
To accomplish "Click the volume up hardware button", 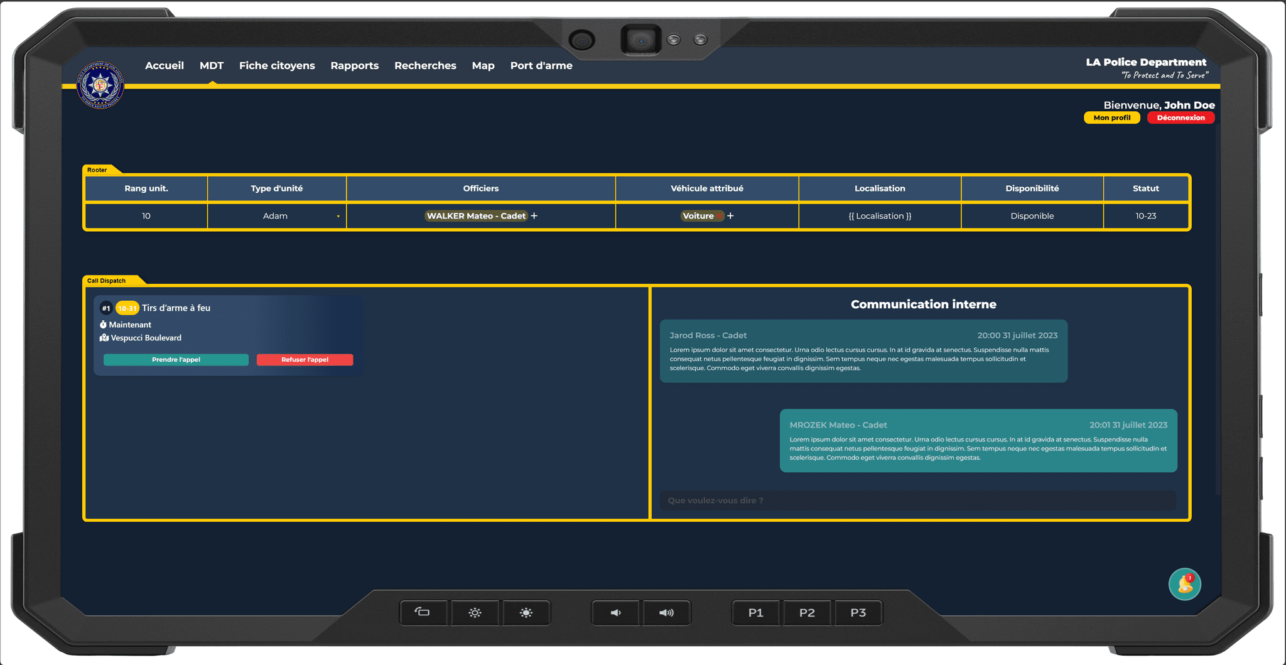I will click(667, 612).
